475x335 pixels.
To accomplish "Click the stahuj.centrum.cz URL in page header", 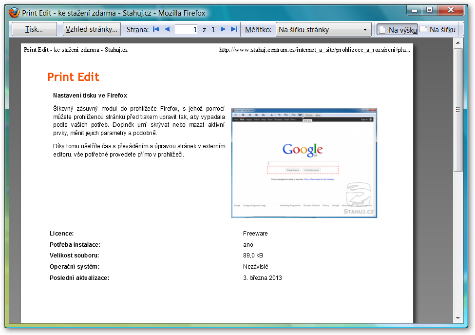I will coord(314,50).
